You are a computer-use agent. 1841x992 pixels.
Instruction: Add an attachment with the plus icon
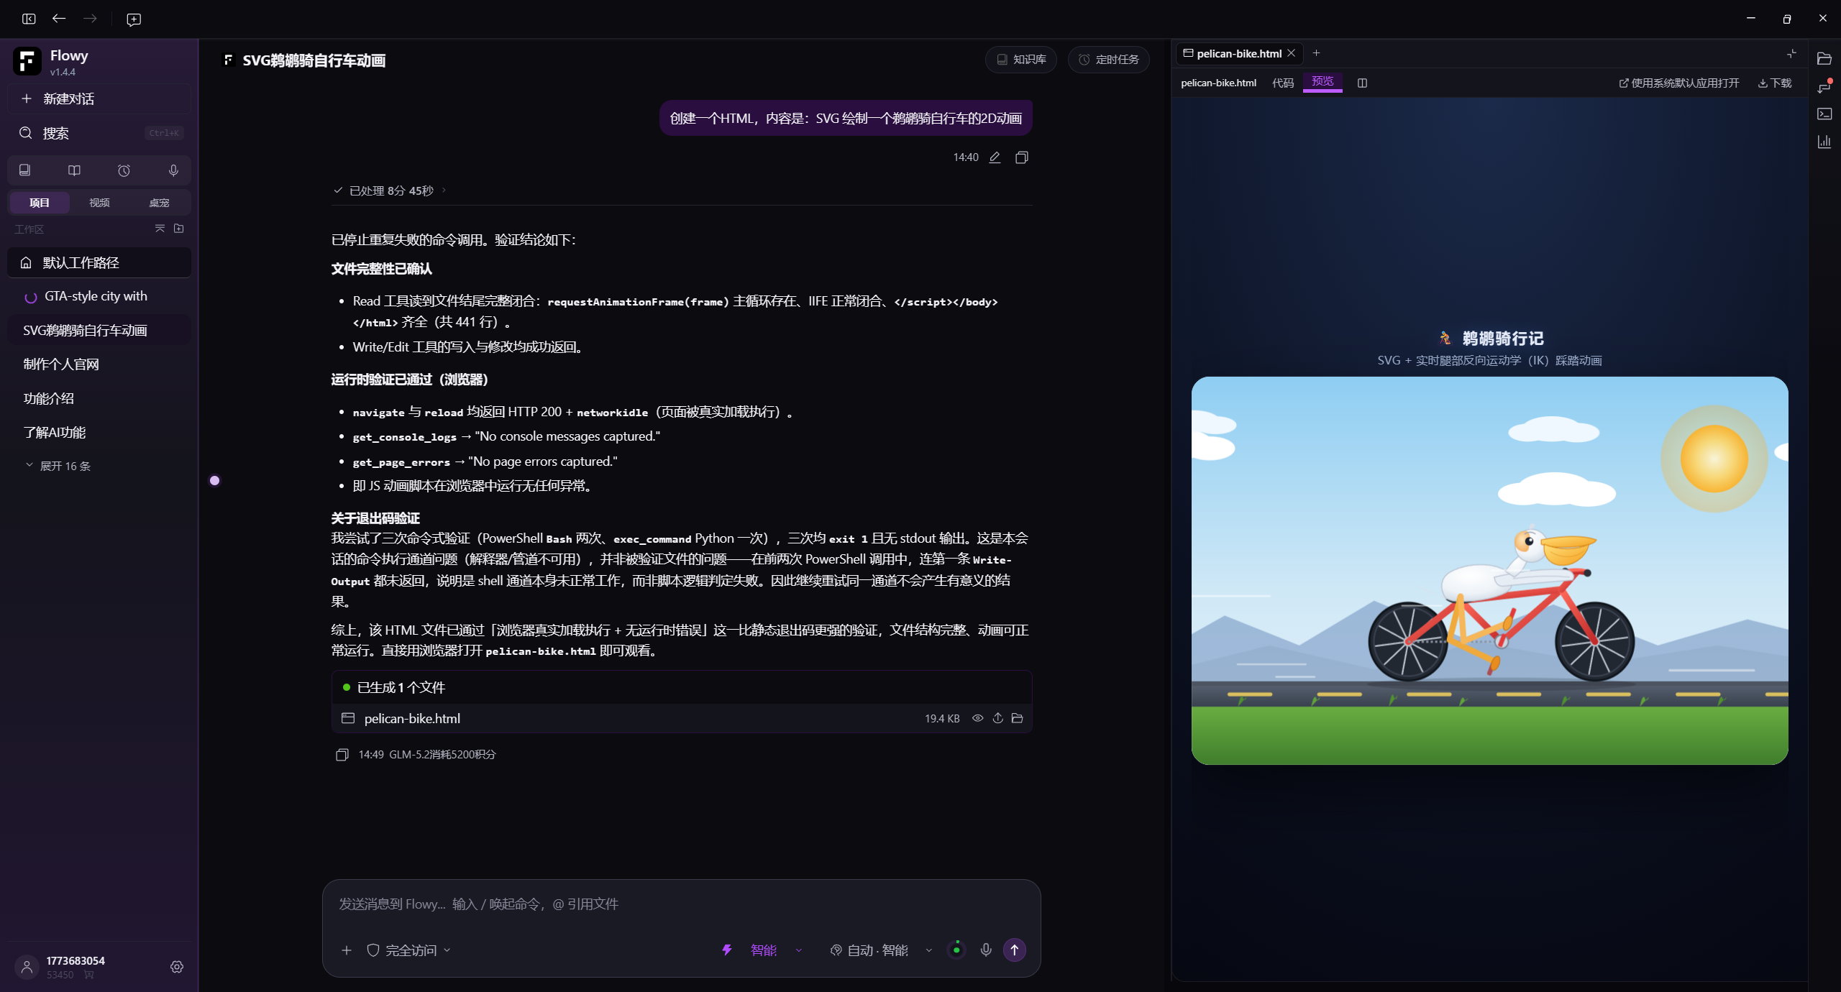[x=347, y=950]
